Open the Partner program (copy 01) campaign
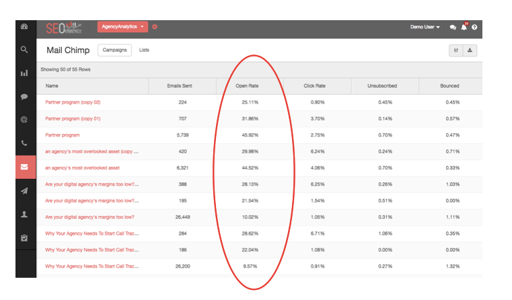The width and height of the screenshot is (512, 300). (73, 118)
